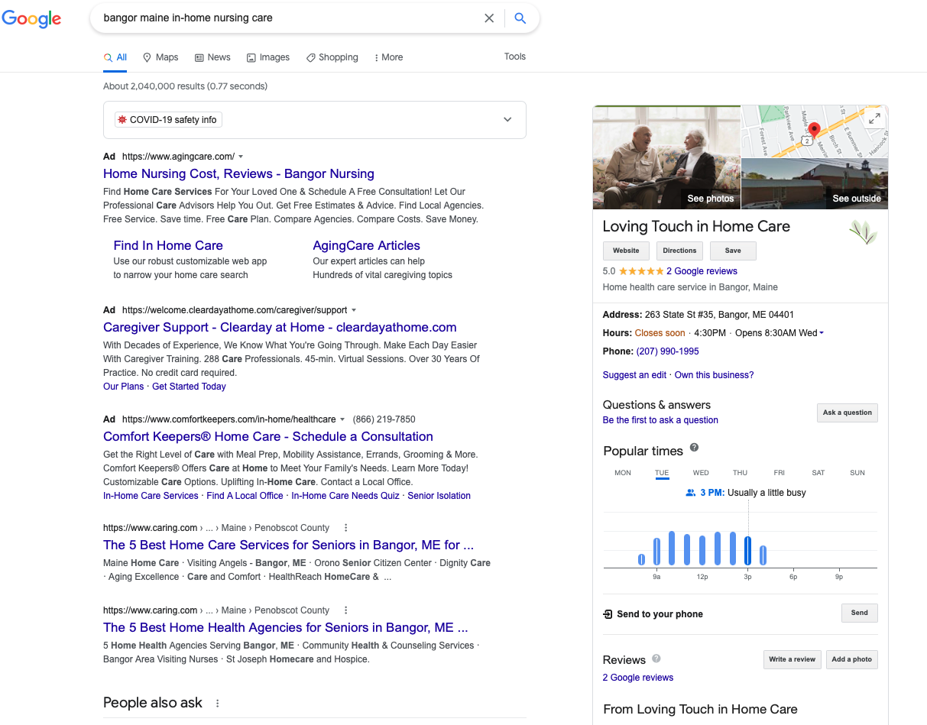Select WED in Popular times
This screenshot has height=725, width=927.
701,473
